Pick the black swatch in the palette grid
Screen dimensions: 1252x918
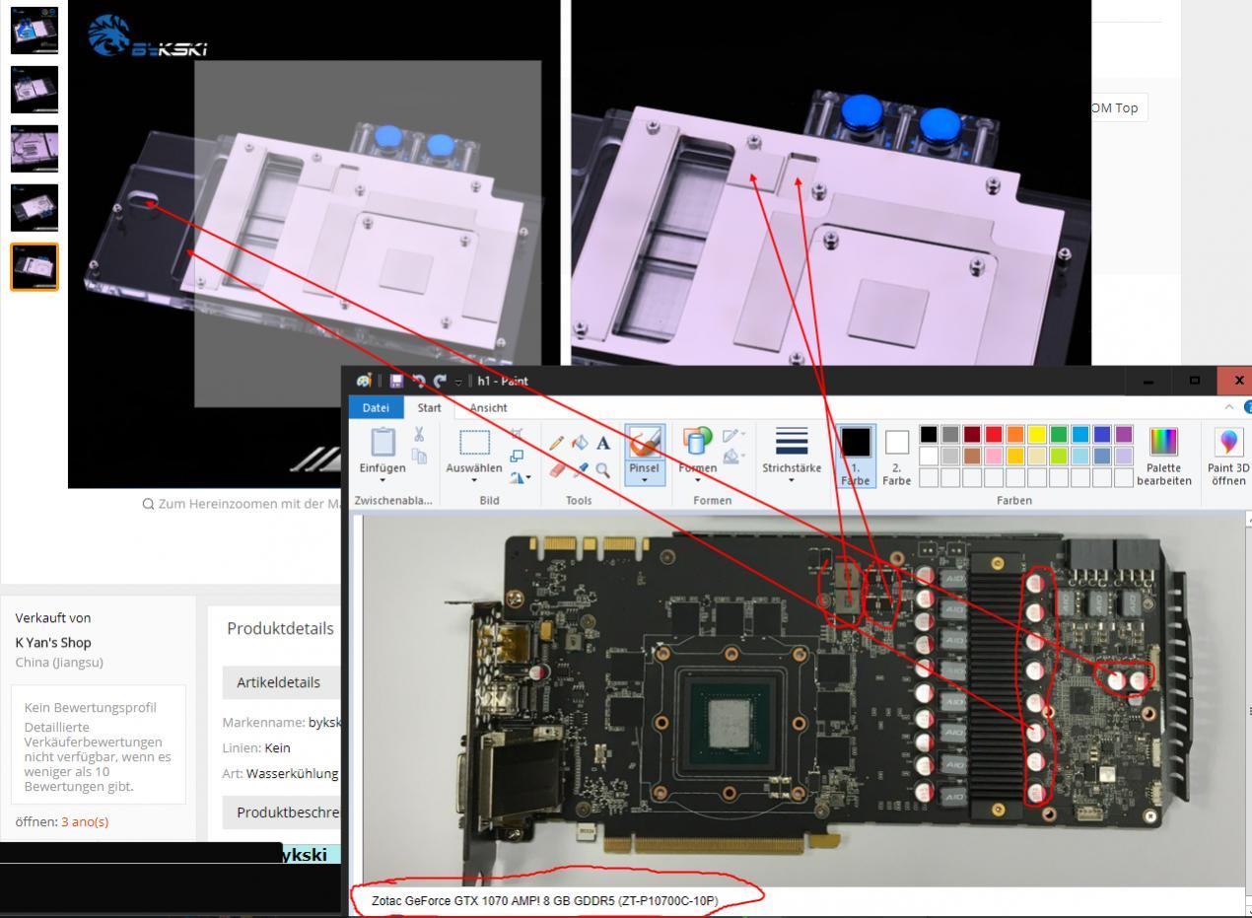pos(929,434)
